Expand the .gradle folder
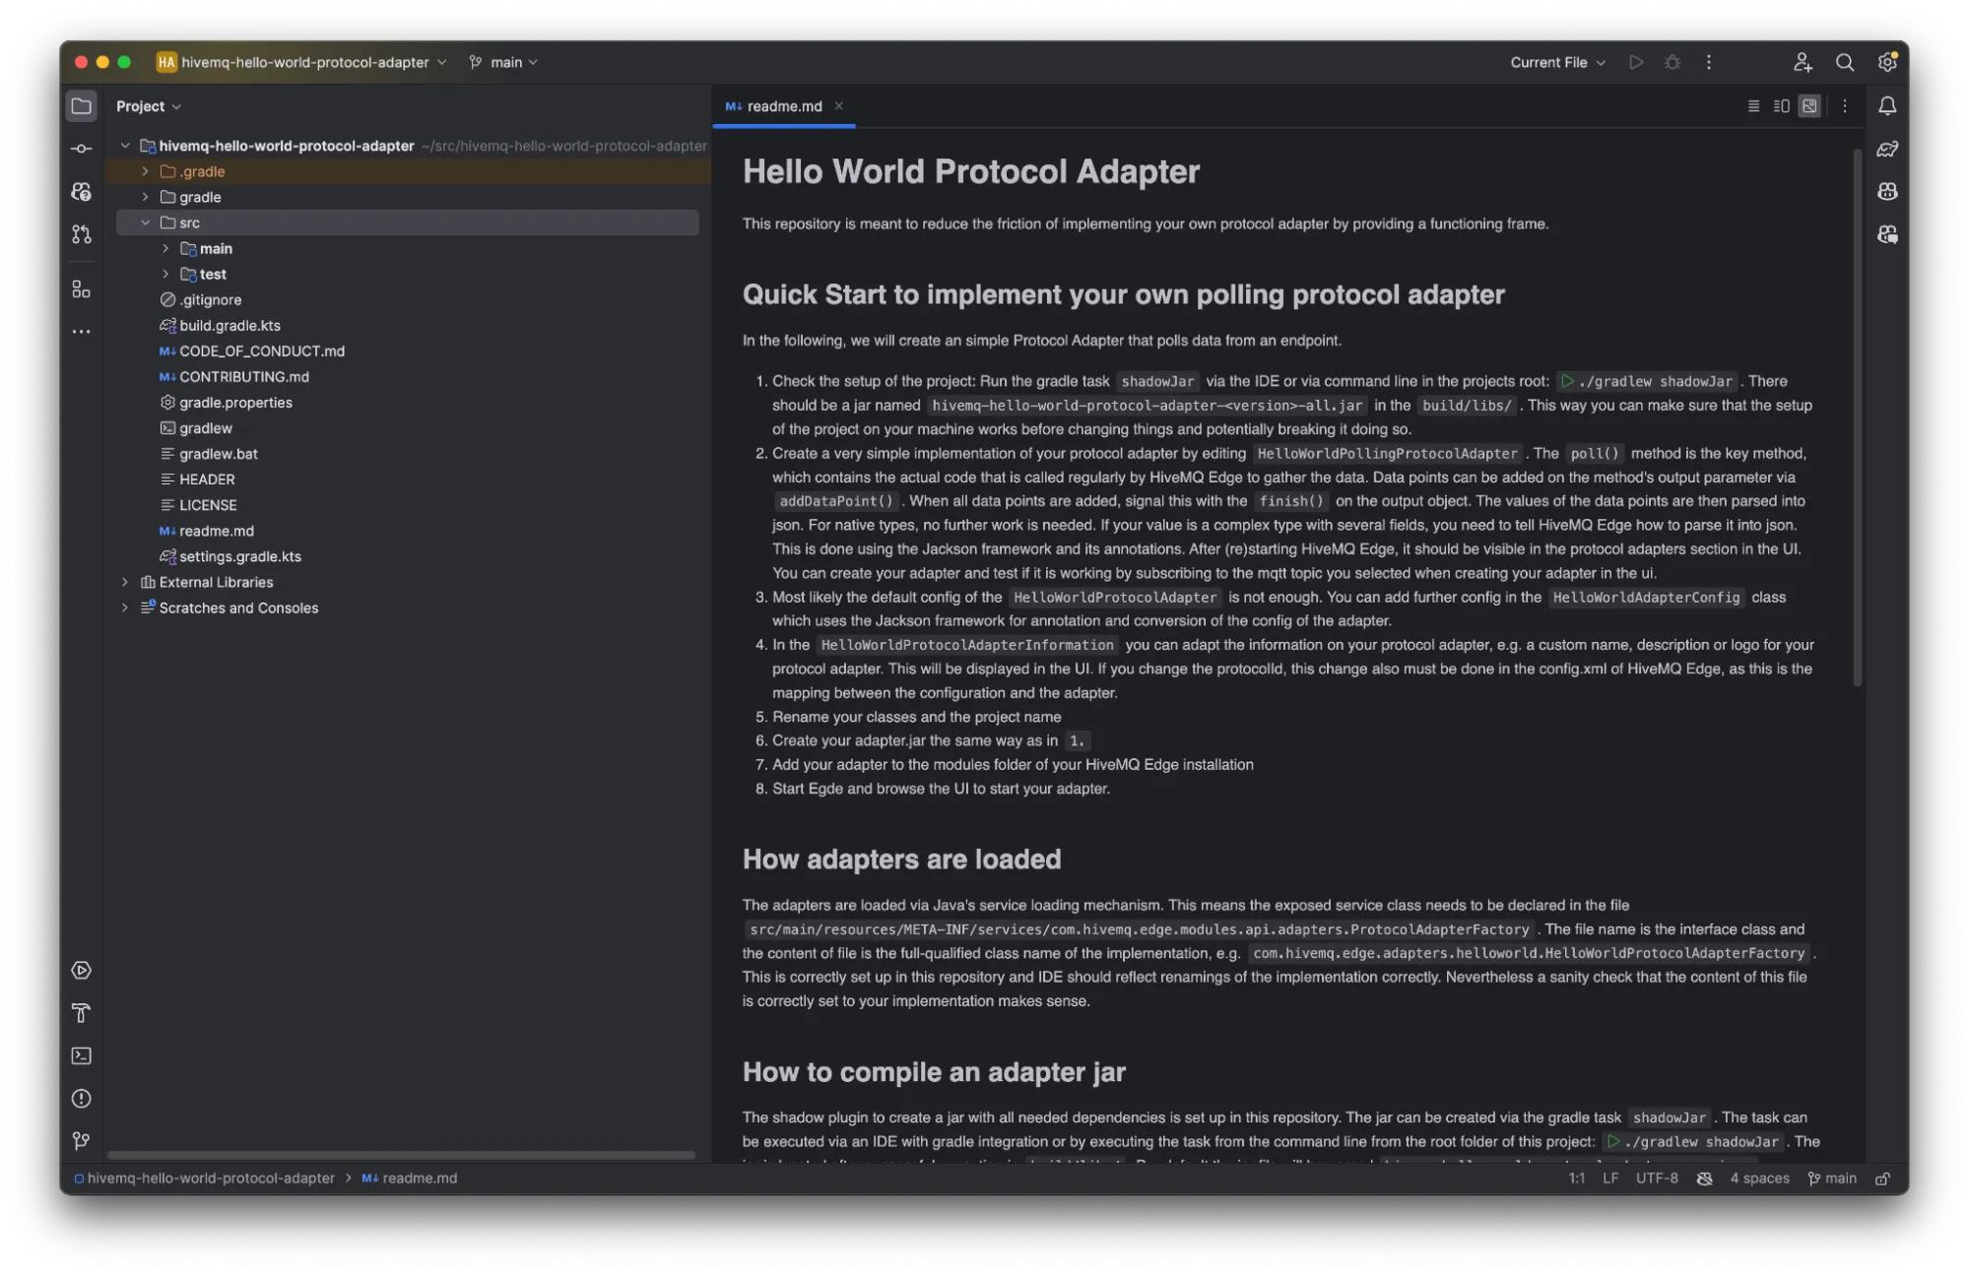Viewport: 1969px width, 1275px height. pyautogui.click(x=145, y=171)
